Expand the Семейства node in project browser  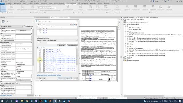(123, 57)
